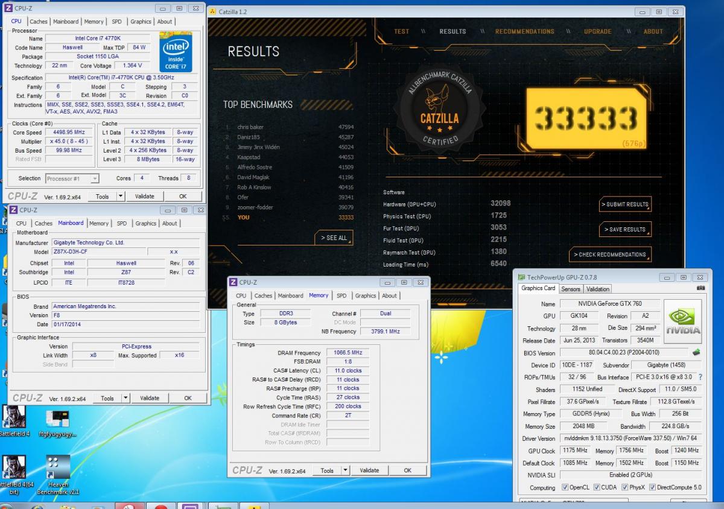Switch to the Sensors tab in GPU-Z
The image size is (724, 509).
click(571, 289)
